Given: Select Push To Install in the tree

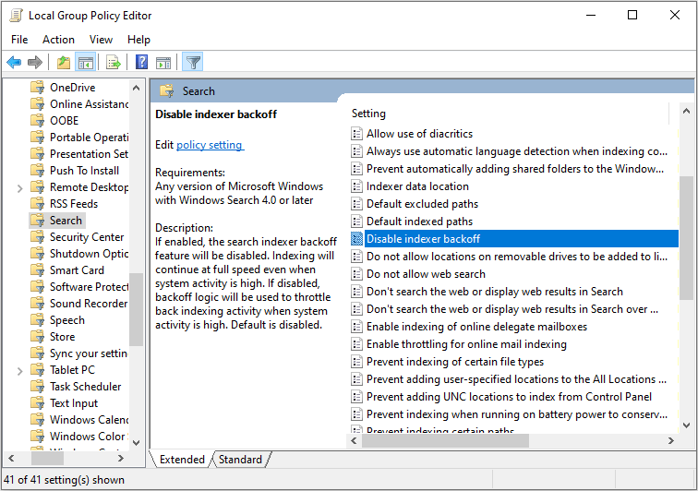Looking at the screenshot, I should pos(85,171).
